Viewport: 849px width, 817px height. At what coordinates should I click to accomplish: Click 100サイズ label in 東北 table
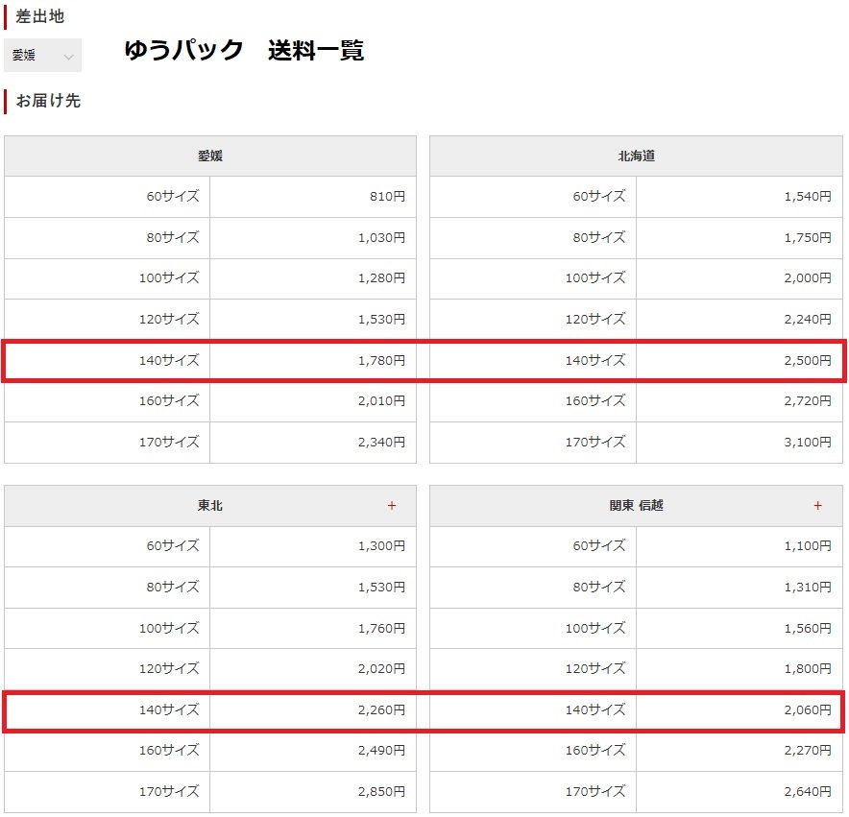coord(169,628)
